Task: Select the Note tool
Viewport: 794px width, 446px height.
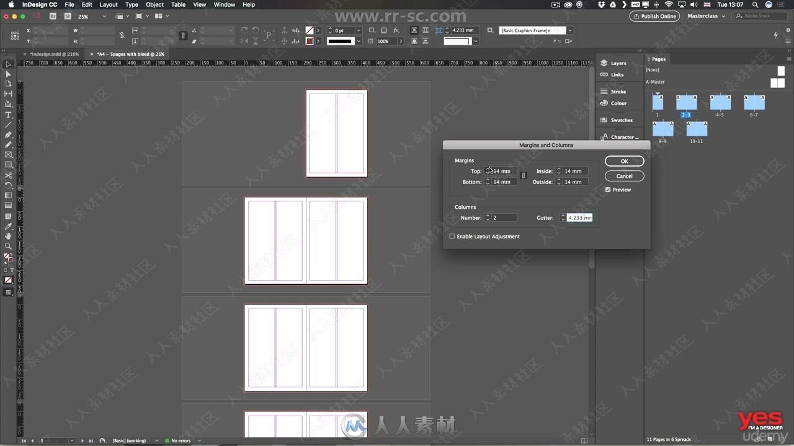Action: click(8, 216)
